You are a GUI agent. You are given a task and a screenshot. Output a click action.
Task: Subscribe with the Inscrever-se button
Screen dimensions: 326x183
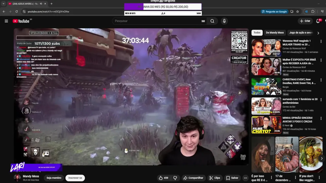point(75,178)
